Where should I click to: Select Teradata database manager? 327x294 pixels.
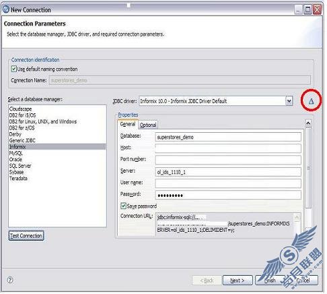click(x=57, y=178)
